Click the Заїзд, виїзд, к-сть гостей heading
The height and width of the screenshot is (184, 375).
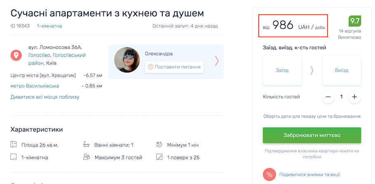click(x=295, y=48)
